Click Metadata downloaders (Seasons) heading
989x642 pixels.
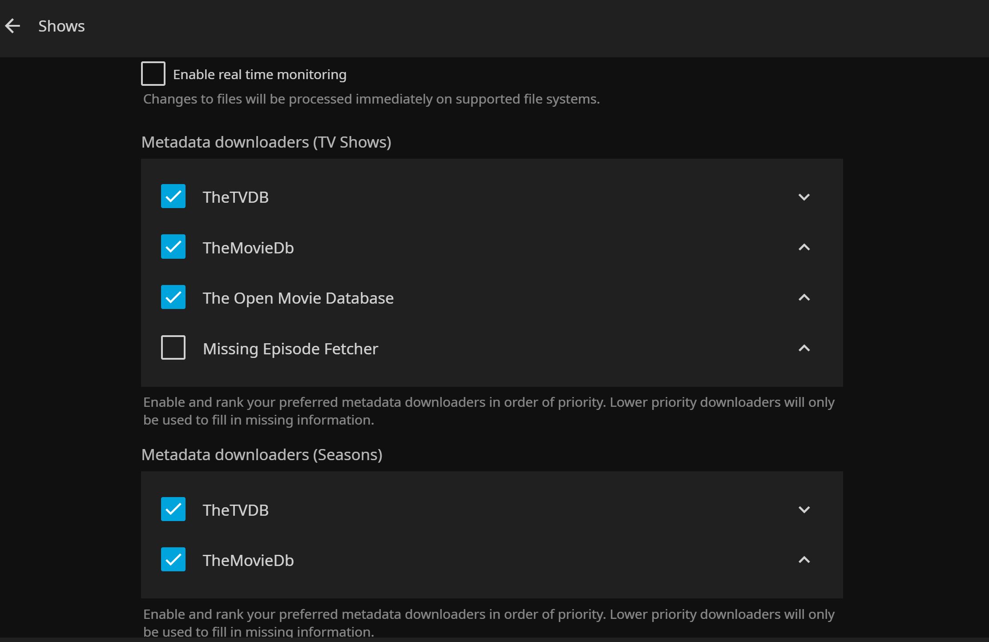pyautogui.click(x=262, y=455)
